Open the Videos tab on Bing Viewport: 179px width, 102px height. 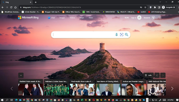pyautogui.click(x=72, y=18)
